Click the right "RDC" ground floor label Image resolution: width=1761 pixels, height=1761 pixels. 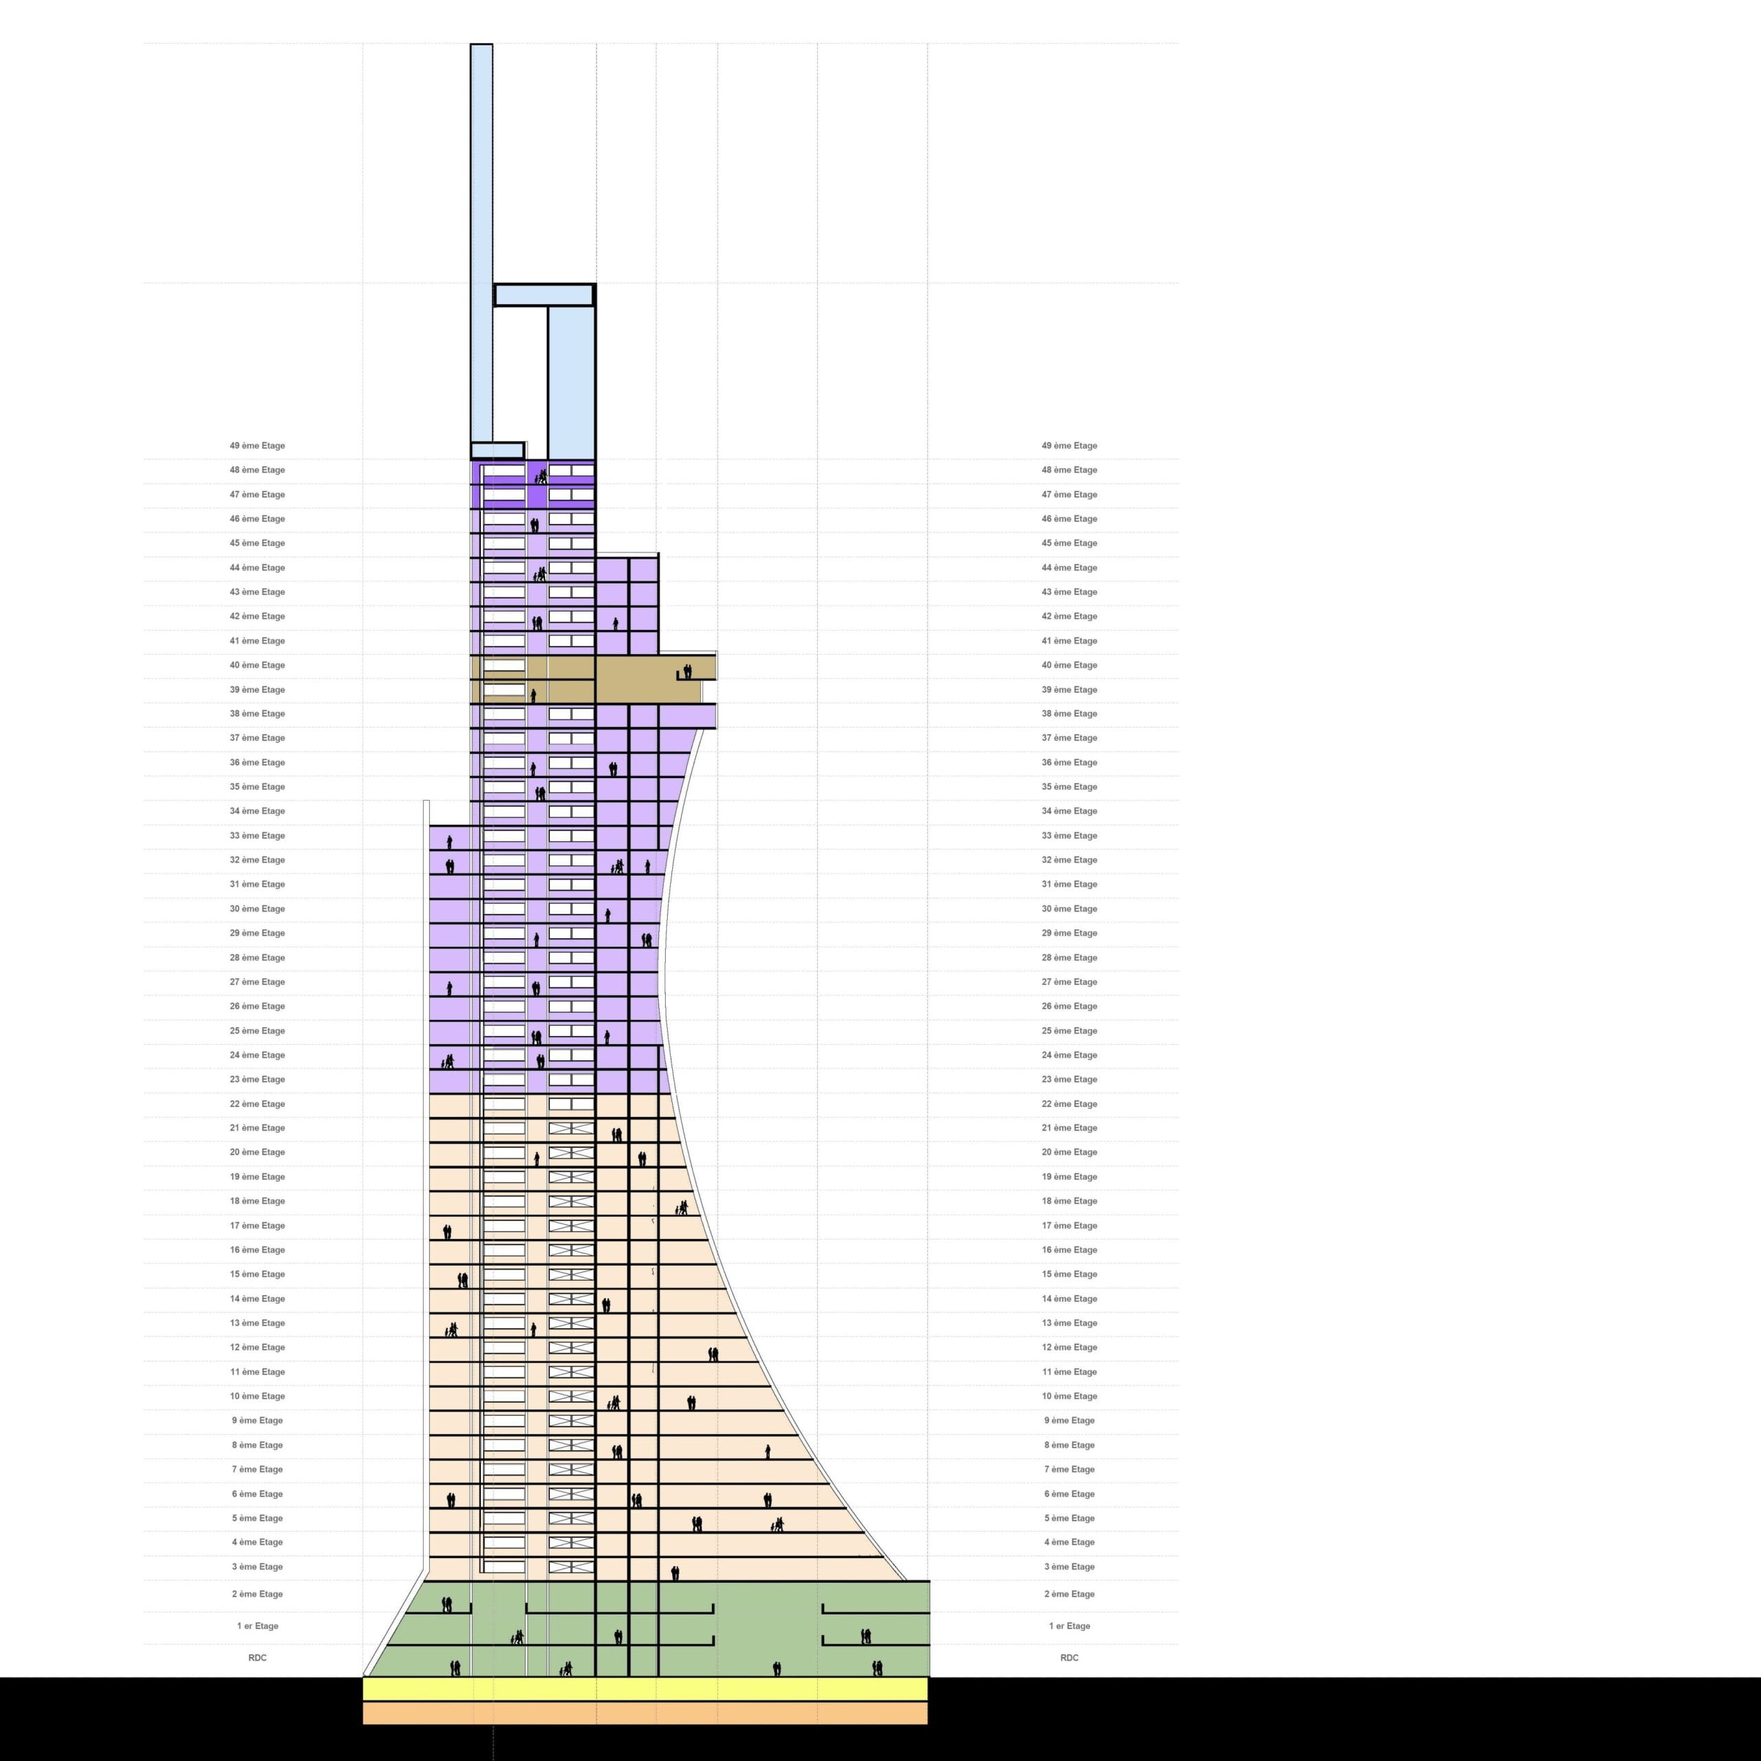coord(1069,1658)
